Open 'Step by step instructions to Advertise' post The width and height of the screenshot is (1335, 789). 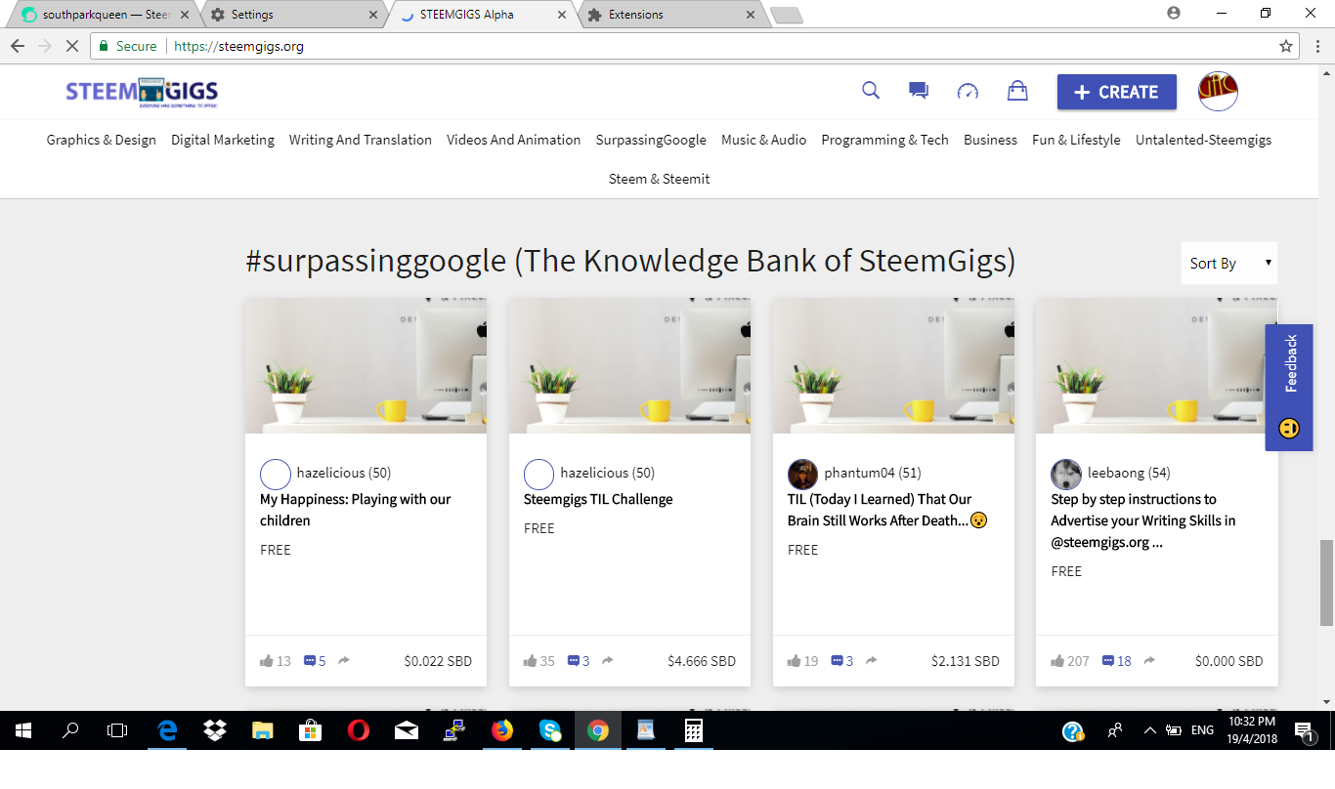(x=1143, y=520)
